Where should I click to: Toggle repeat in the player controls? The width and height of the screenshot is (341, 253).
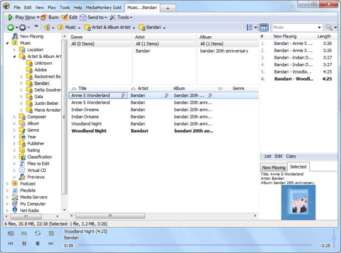(x=38, y=233)
